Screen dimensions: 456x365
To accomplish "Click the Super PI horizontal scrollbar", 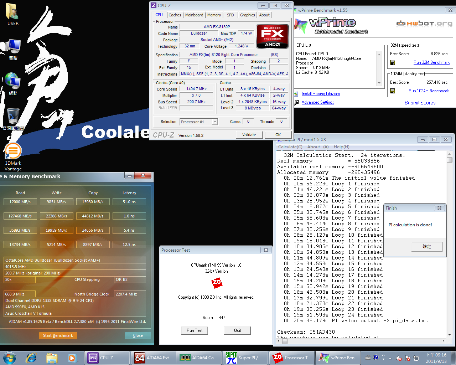I will (x=362, y=341).
